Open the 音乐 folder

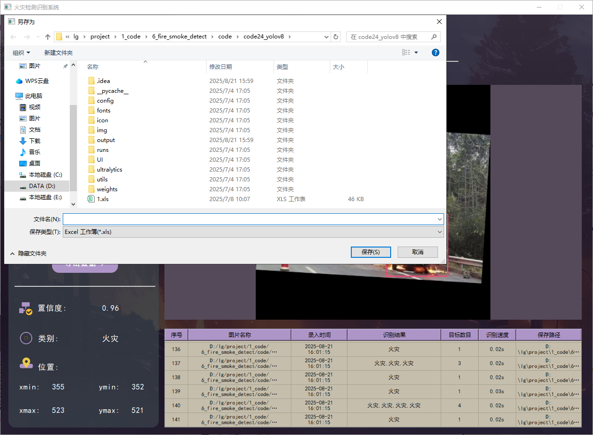pos(34,152)
